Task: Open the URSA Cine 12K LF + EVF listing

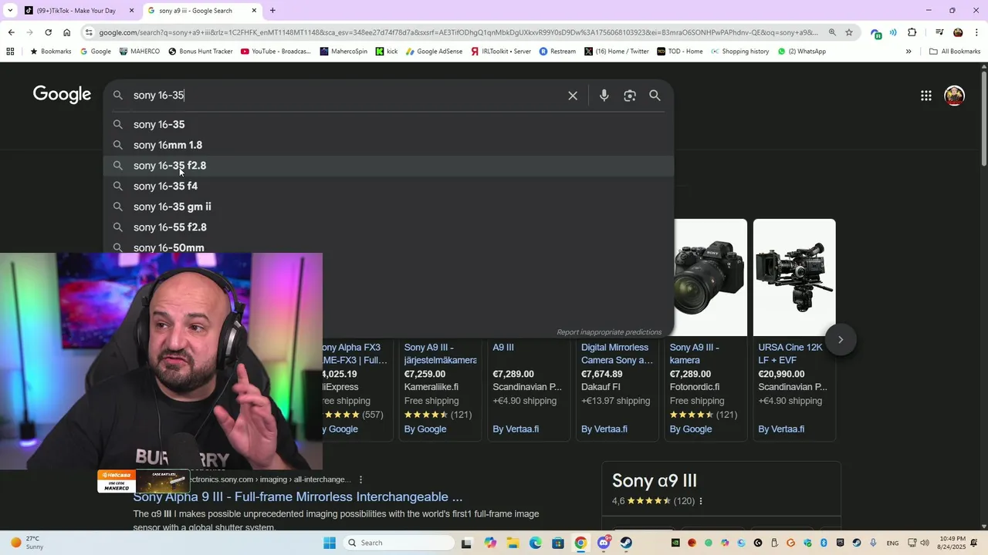Action: pos(790,354)
